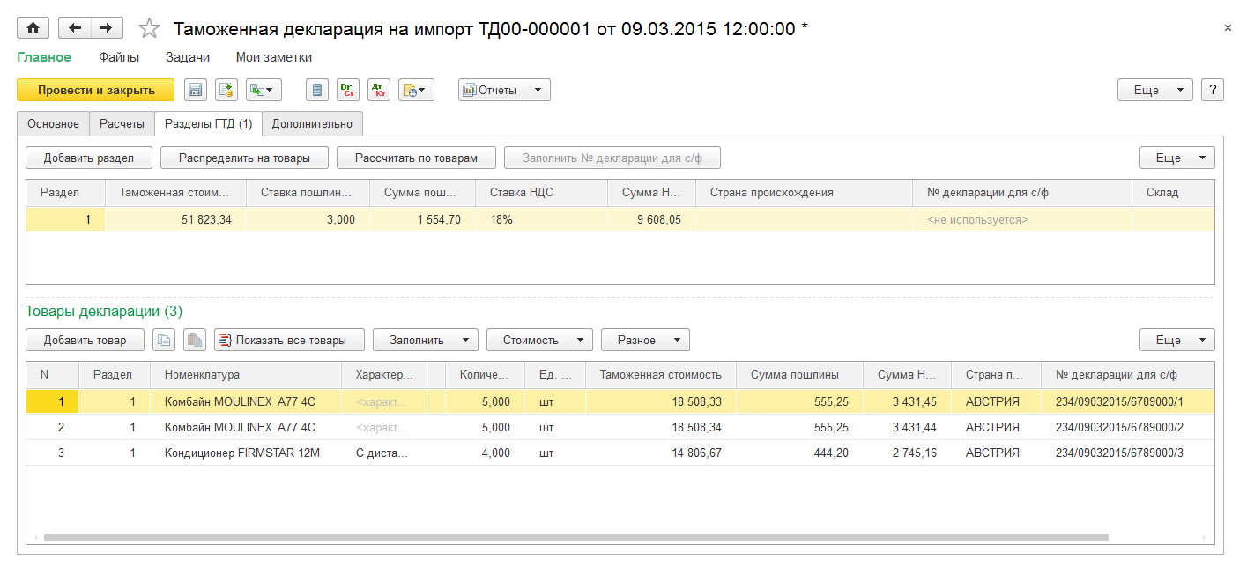The image size is (1247, 567).
Task: Expand the Стоимость dropdown menu
Action: pyautogui.click(x=538, y=340)
